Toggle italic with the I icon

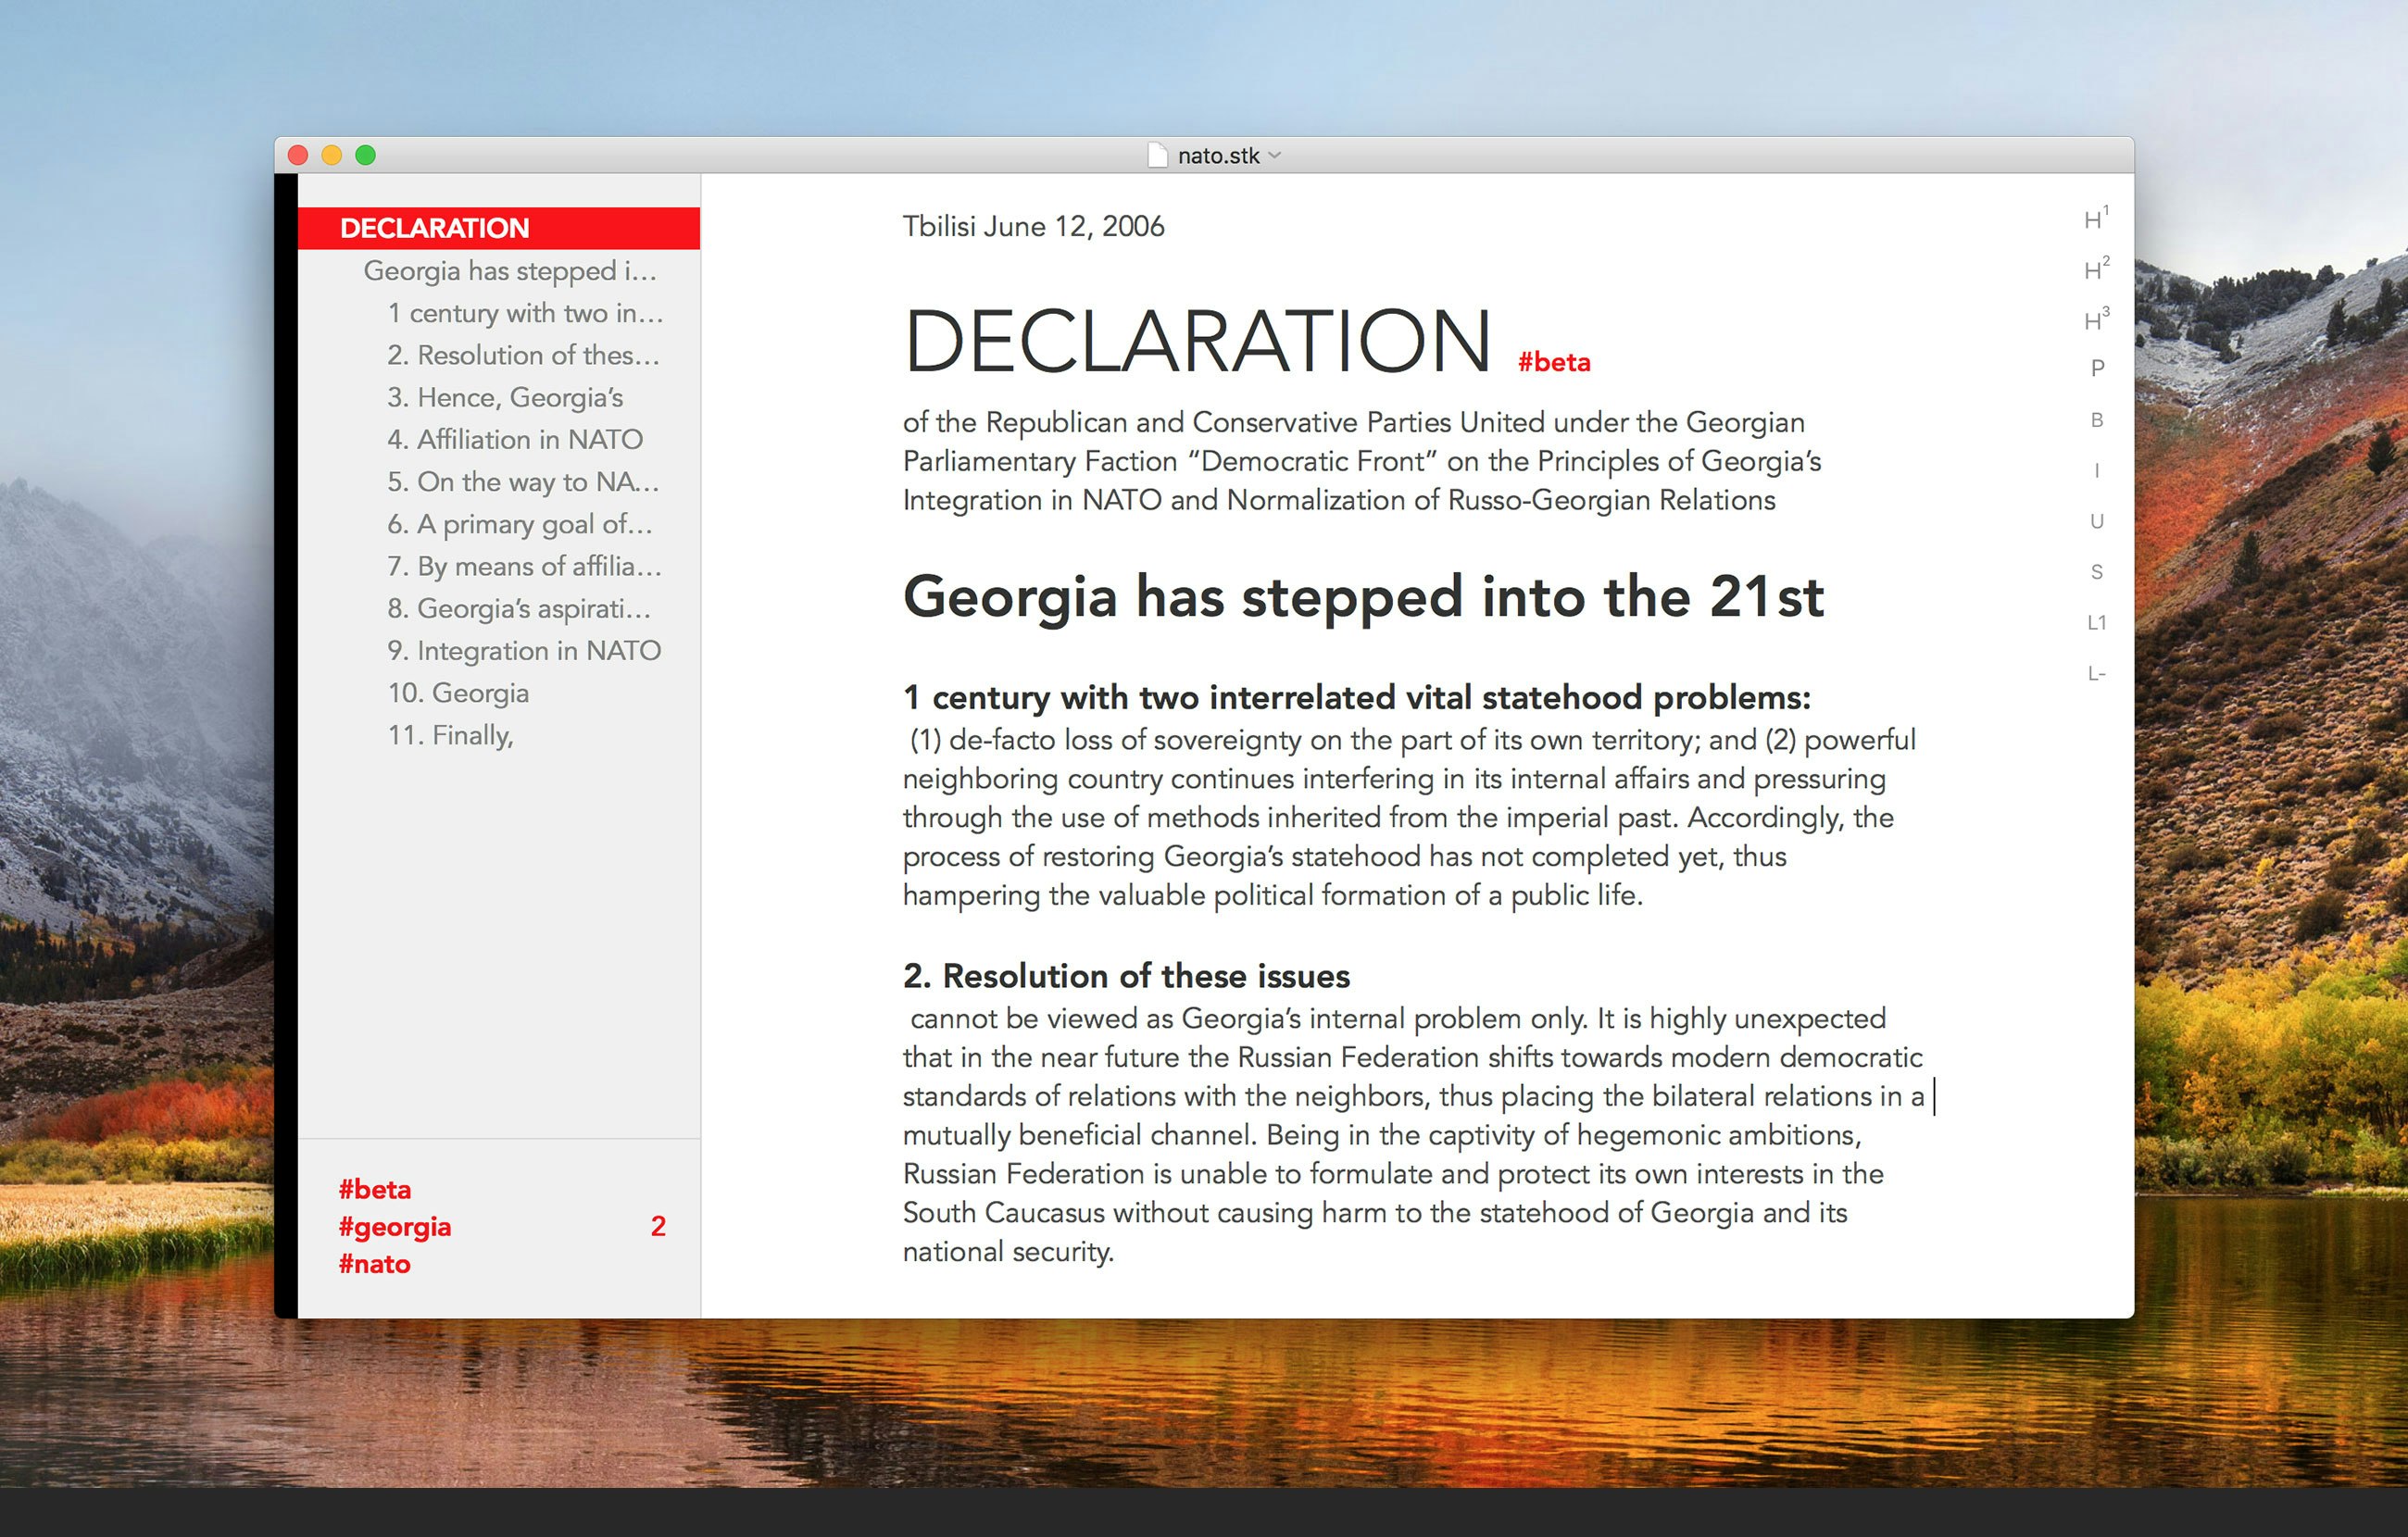2096,469
